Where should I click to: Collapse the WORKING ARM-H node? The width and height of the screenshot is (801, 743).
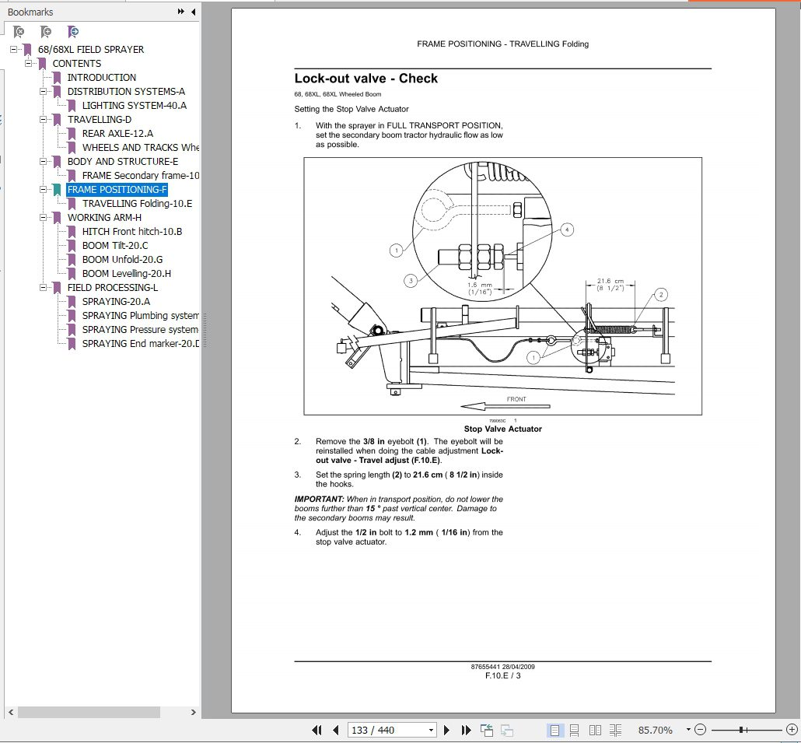coord(44,218)
